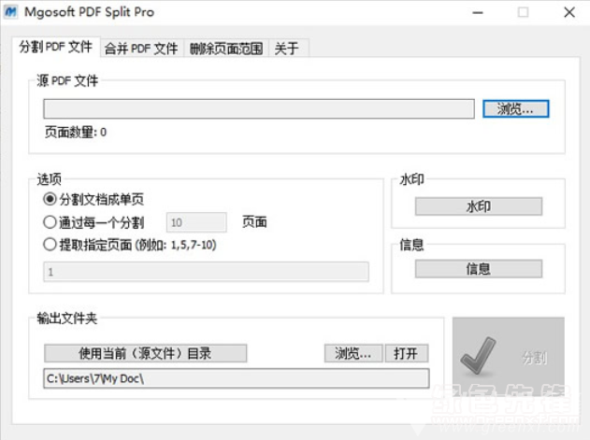Switch to the 分割 PDF 文件 tab
This screenshot has width=590, height=440.
tap(56, 47)
